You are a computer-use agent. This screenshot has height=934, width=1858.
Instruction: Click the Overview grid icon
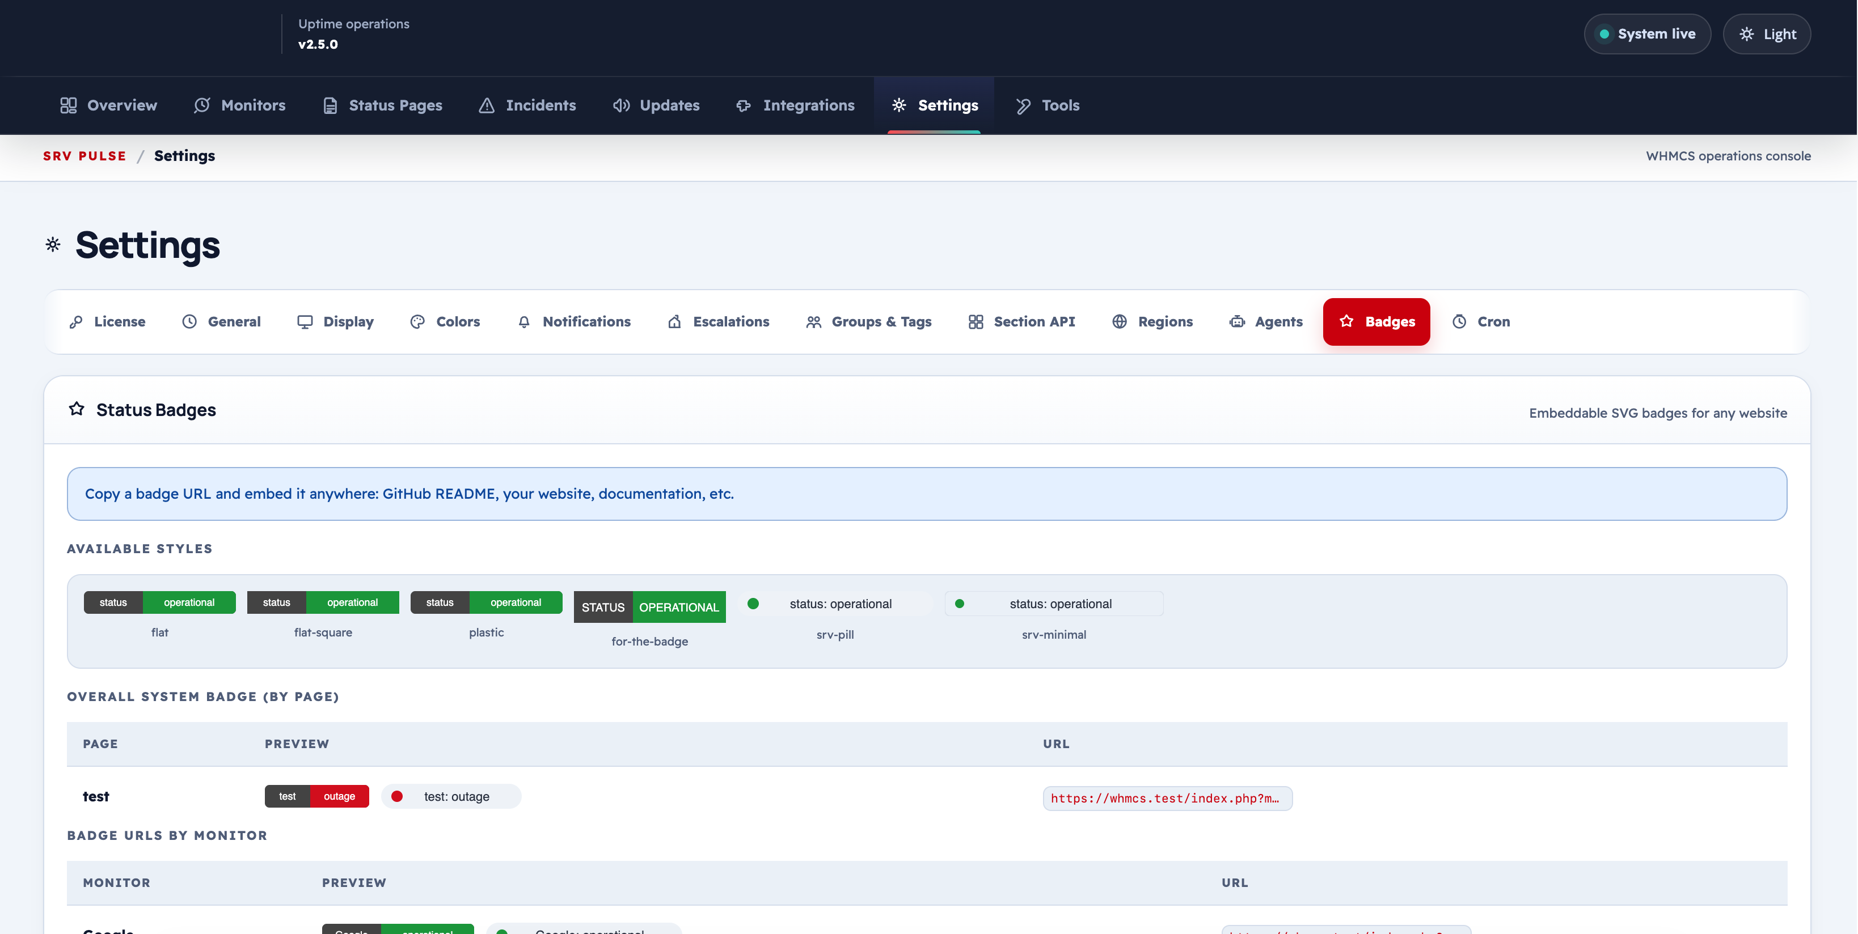click(x=69, y=105)
